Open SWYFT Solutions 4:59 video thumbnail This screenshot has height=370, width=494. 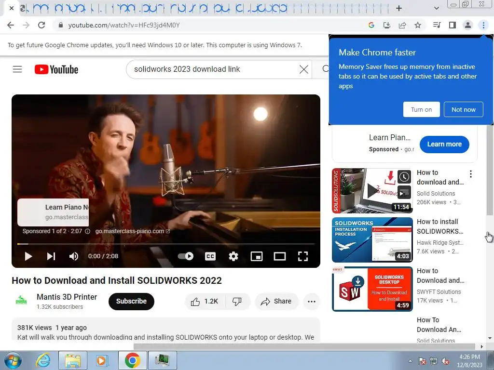(x=372, y=289)
